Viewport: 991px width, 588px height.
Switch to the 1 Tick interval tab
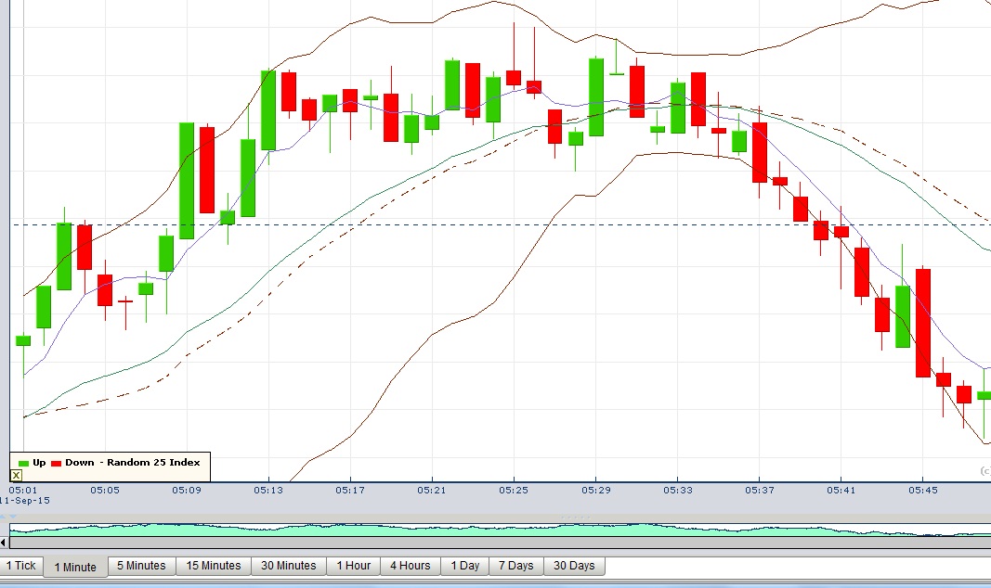coord(21,566)
